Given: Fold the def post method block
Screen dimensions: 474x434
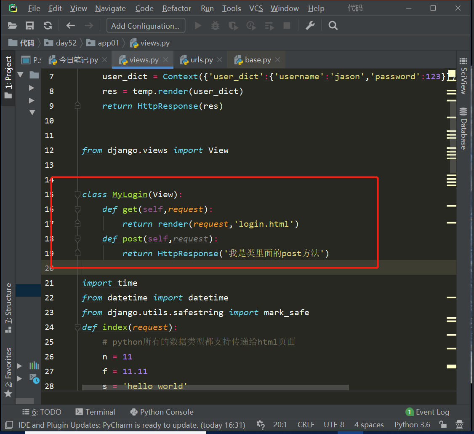Looking at the screenshot, I should pos(78,239).
